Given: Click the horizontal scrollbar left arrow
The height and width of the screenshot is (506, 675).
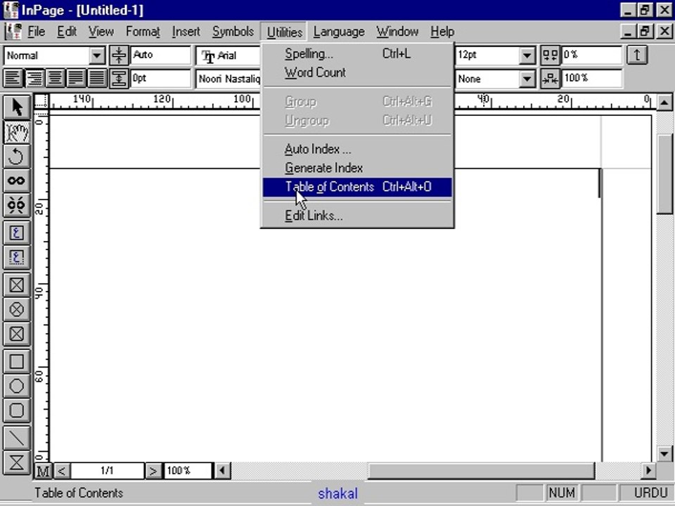Looking at the screenshot, I should pos(222,471).
